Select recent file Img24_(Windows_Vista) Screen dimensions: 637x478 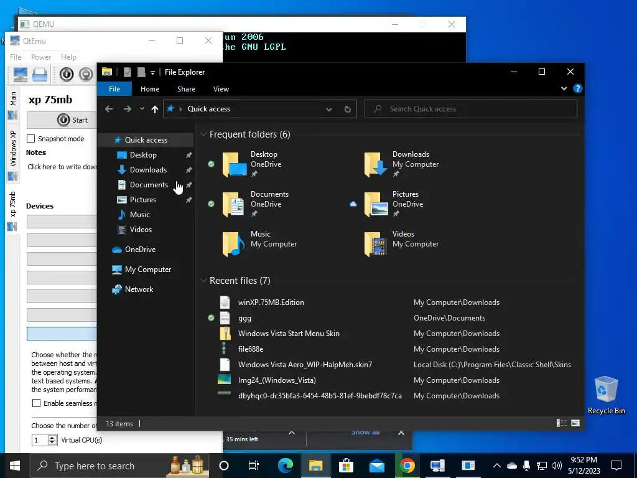coord(277,380)
